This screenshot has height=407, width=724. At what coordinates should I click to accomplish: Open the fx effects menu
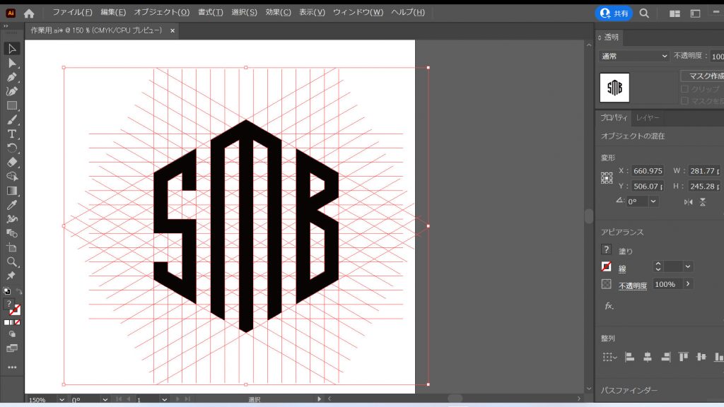[x=609, y=306]
